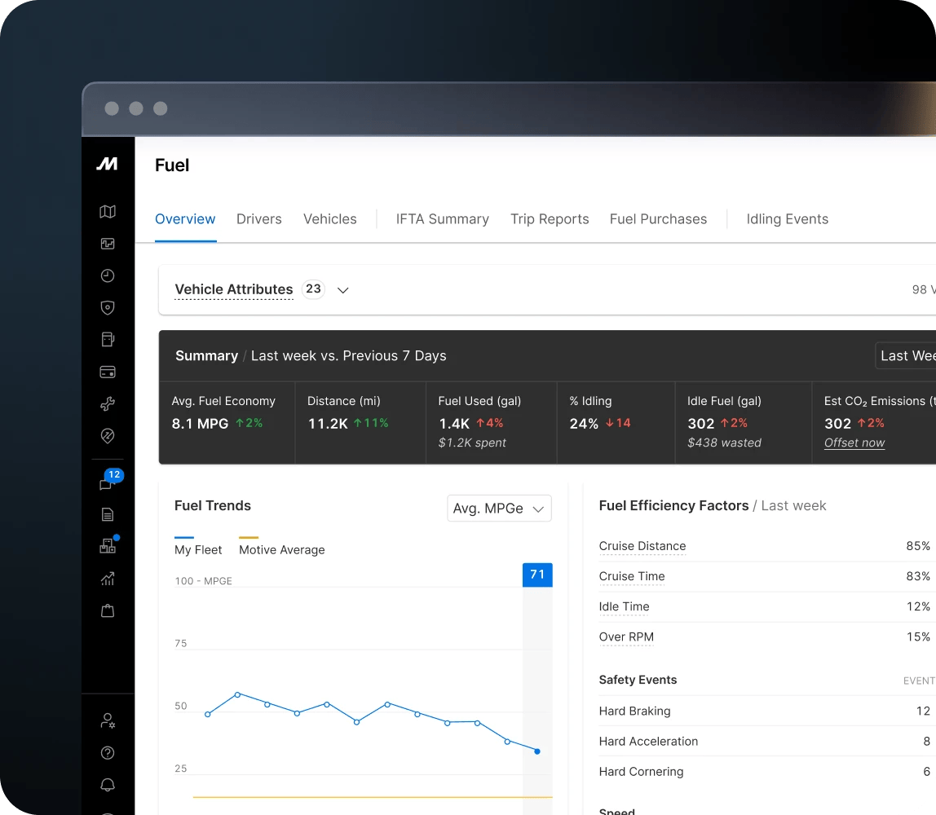Screen dimensions: 936x815
Task: Click the $438 wasted text
Action: click(724, 443)
